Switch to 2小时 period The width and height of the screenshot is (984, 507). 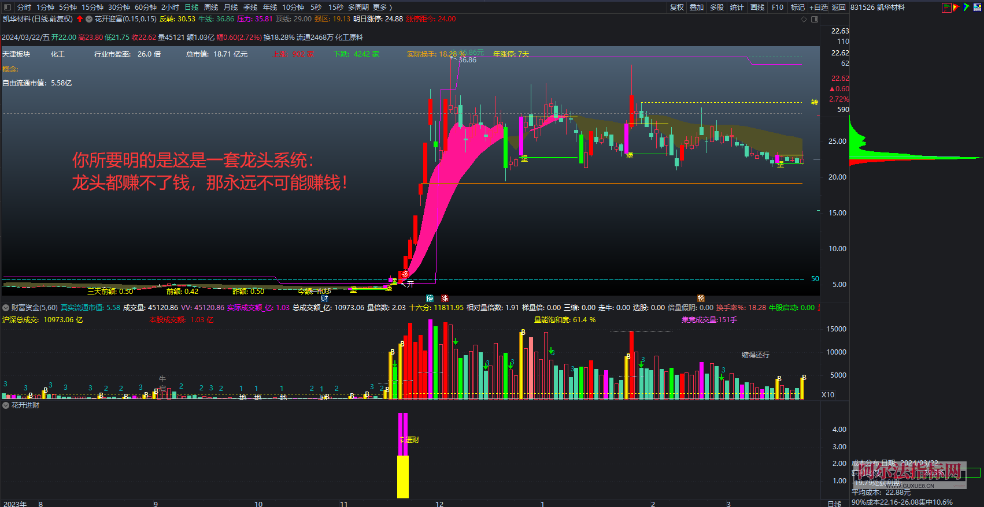point(170,7)
